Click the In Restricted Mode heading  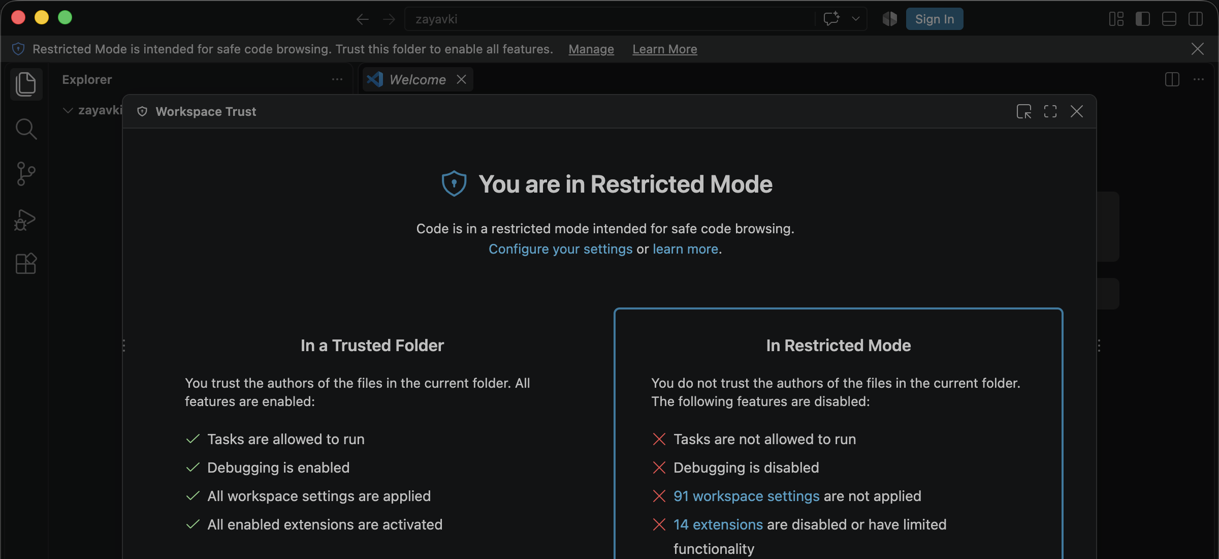(x=839, y=346)
